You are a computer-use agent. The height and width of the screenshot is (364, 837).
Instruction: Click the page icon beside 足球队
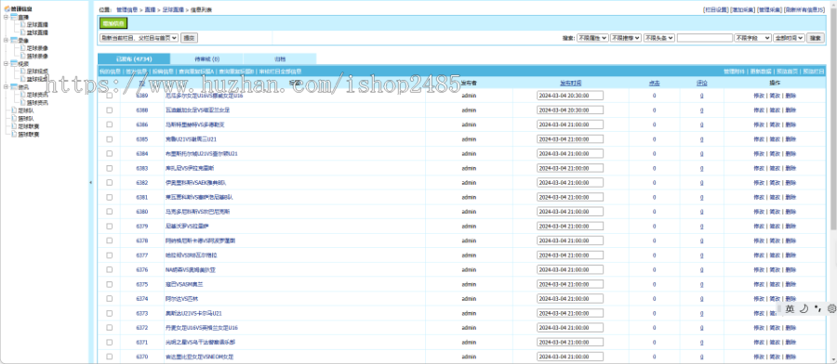14,110
